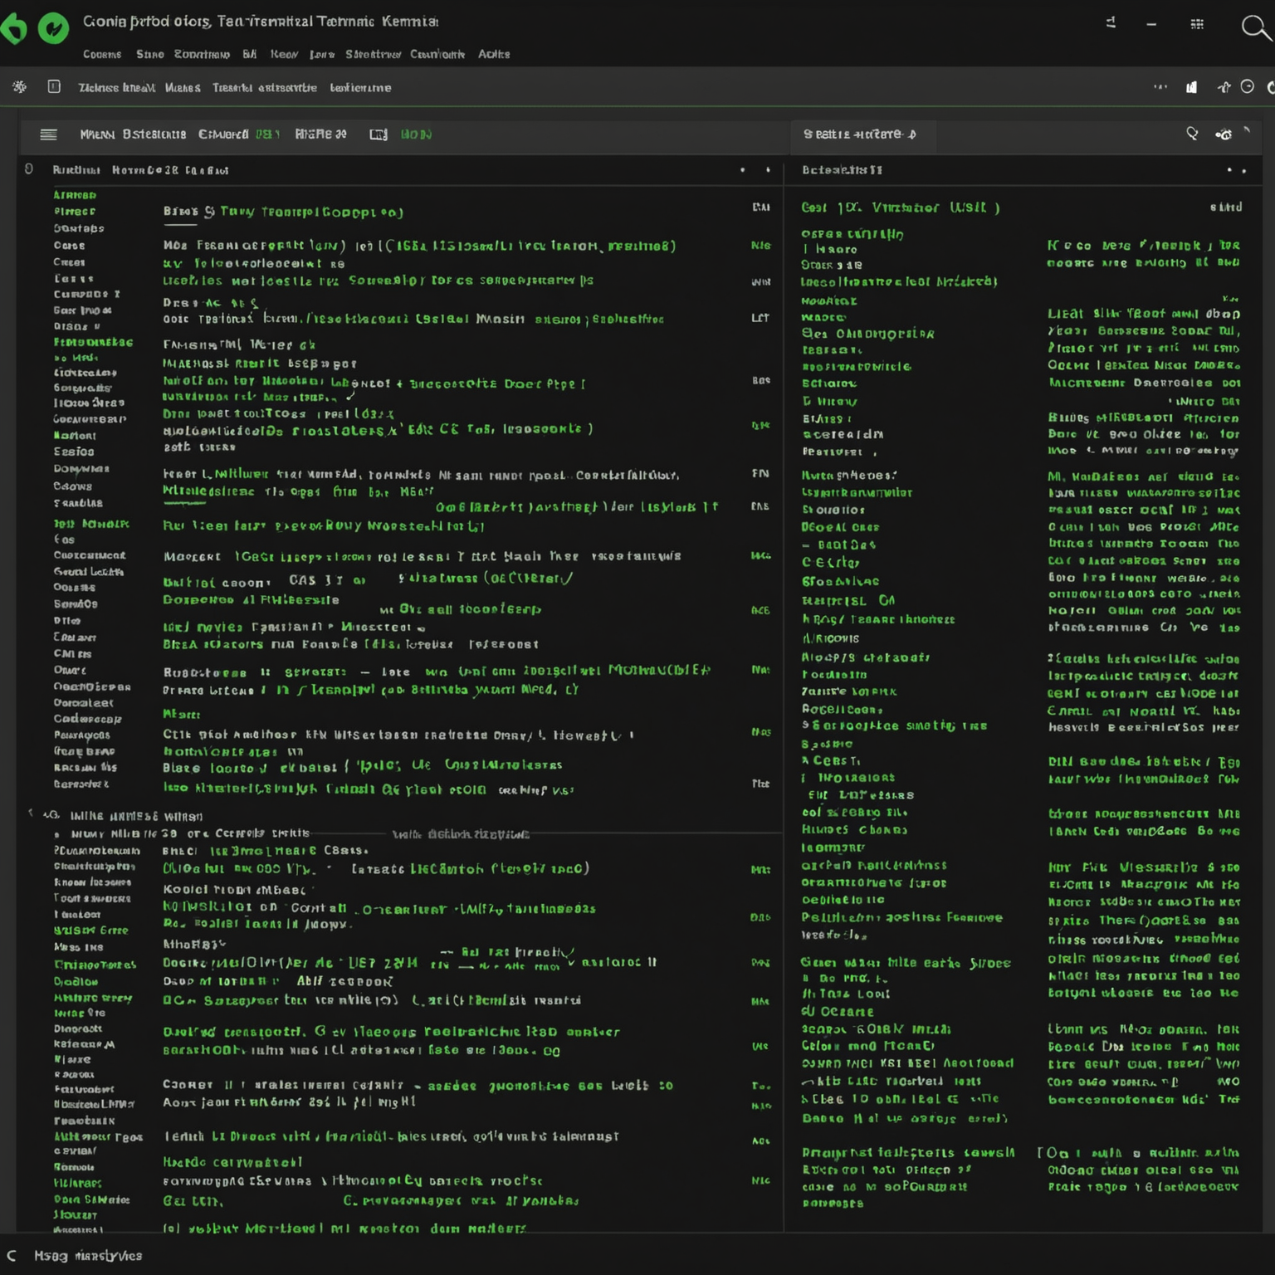This screenshot has height=1275, width=1275.
Task: Expand the chevron beside lower section header
Action: pos(31,813)
